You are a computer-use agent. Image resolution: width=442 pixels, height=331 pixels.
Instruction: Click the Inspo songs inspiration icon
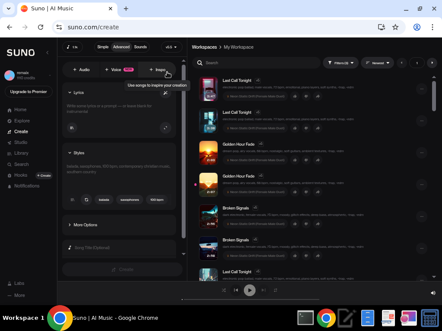tap(157, 69)
